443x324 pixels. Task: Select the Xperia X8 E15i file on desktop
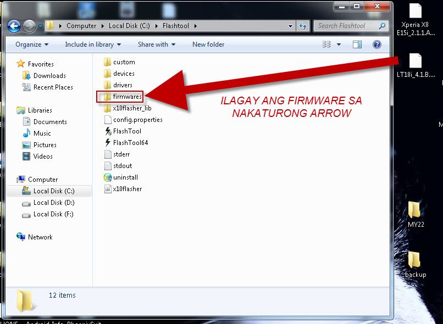click(416, 20)
